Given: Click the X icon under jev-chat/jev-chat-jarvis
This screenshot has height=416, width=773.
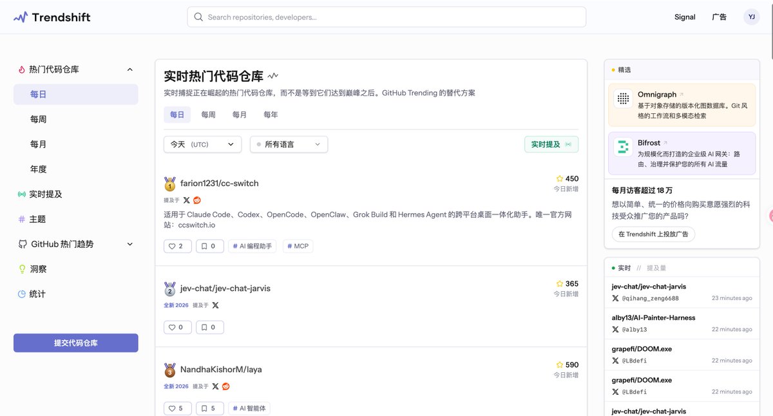Looking at the screenshot, I should tap(215, 305).
